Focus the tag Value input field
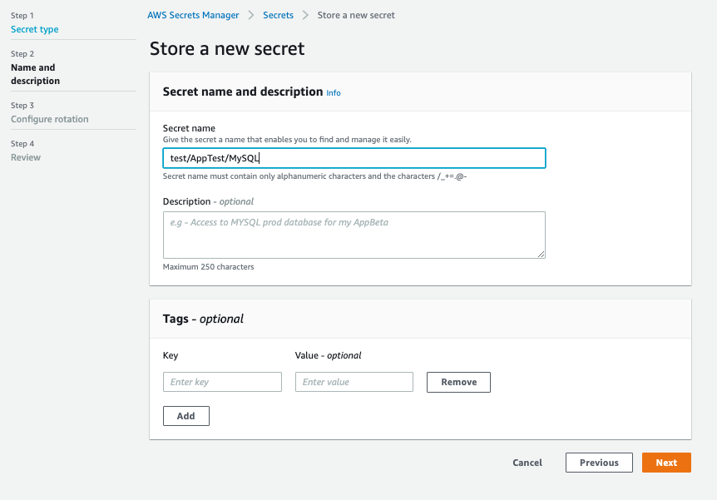Image resolution: width=717 pixels, height=500 pixels. pyautogui.click(x=354, y=382)
